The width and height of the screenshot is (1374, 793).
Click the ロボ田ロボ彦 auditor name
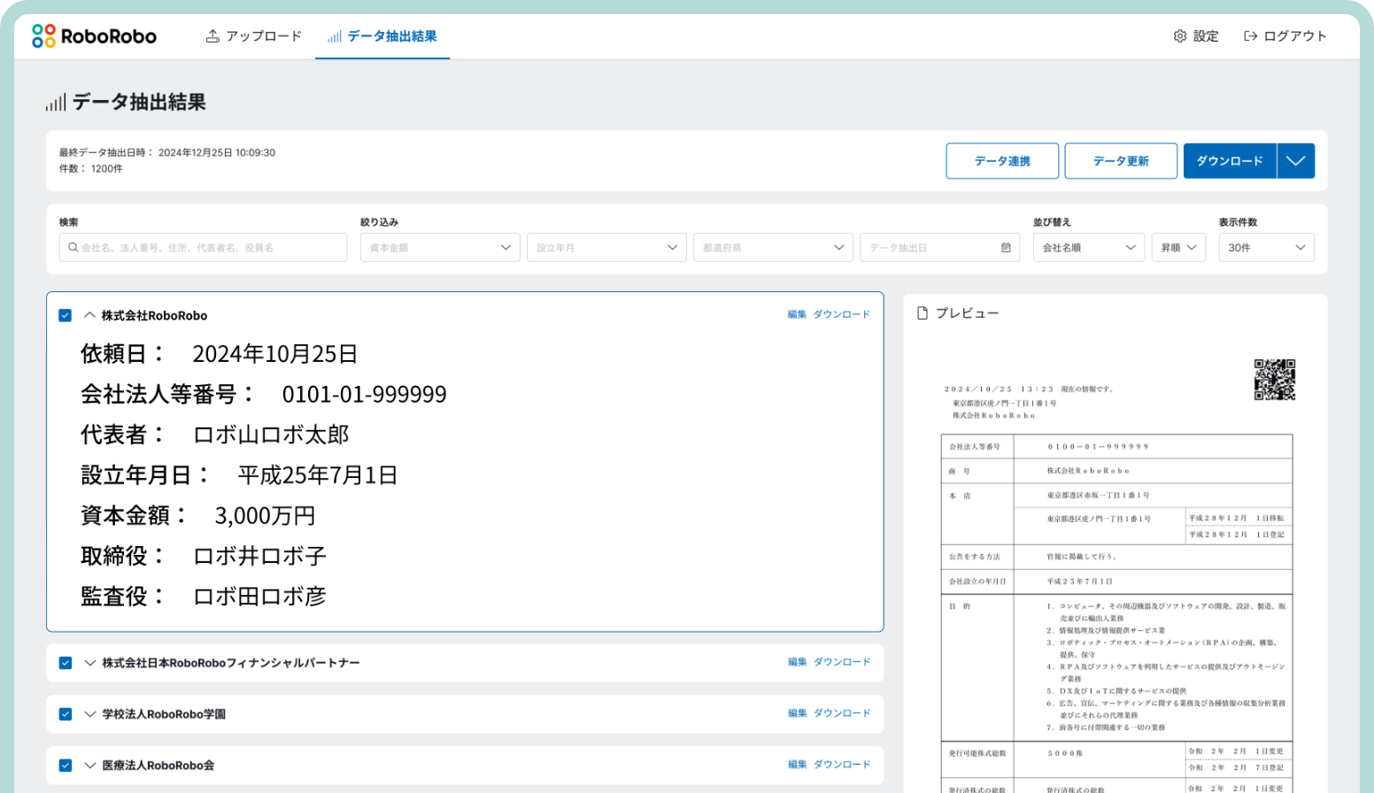click(x=259, y=597)
